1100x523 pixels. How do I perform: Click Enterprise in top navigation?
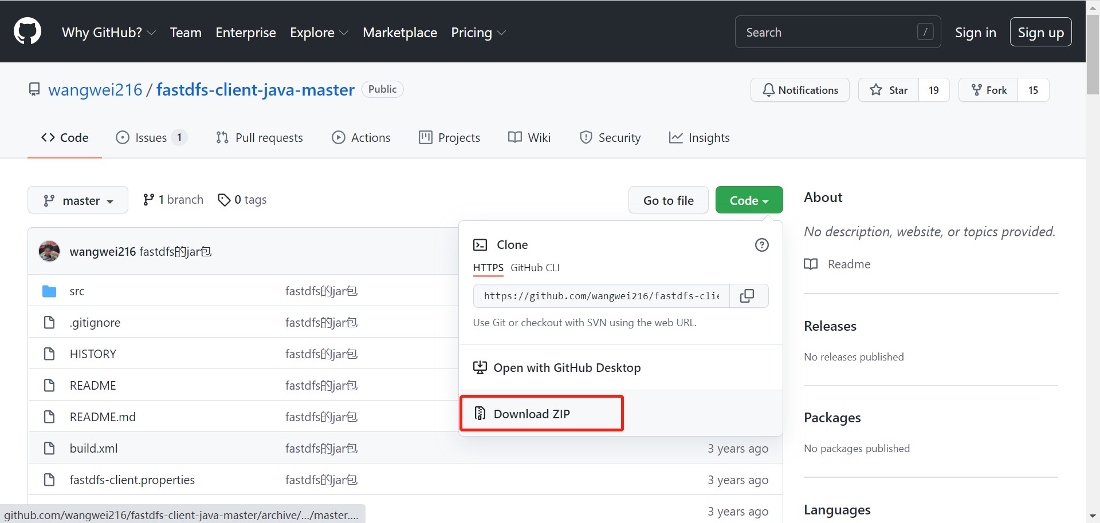[x=246, y=33]
